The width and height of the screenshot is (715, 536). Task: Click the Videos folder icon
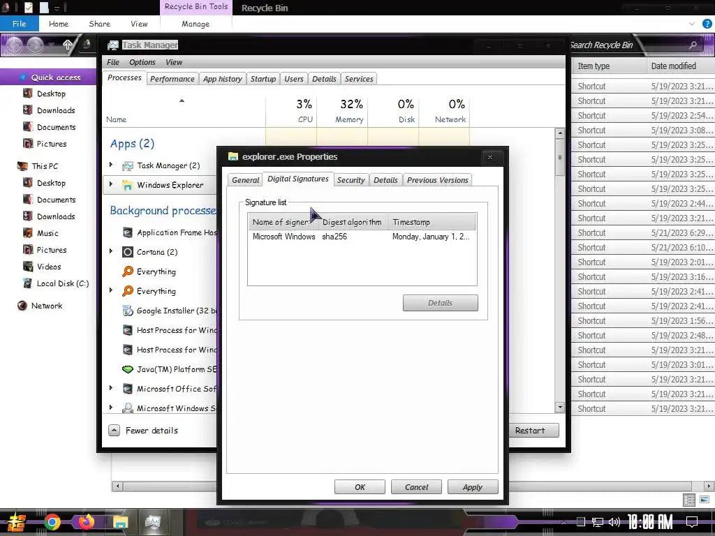tap(28, 267)
